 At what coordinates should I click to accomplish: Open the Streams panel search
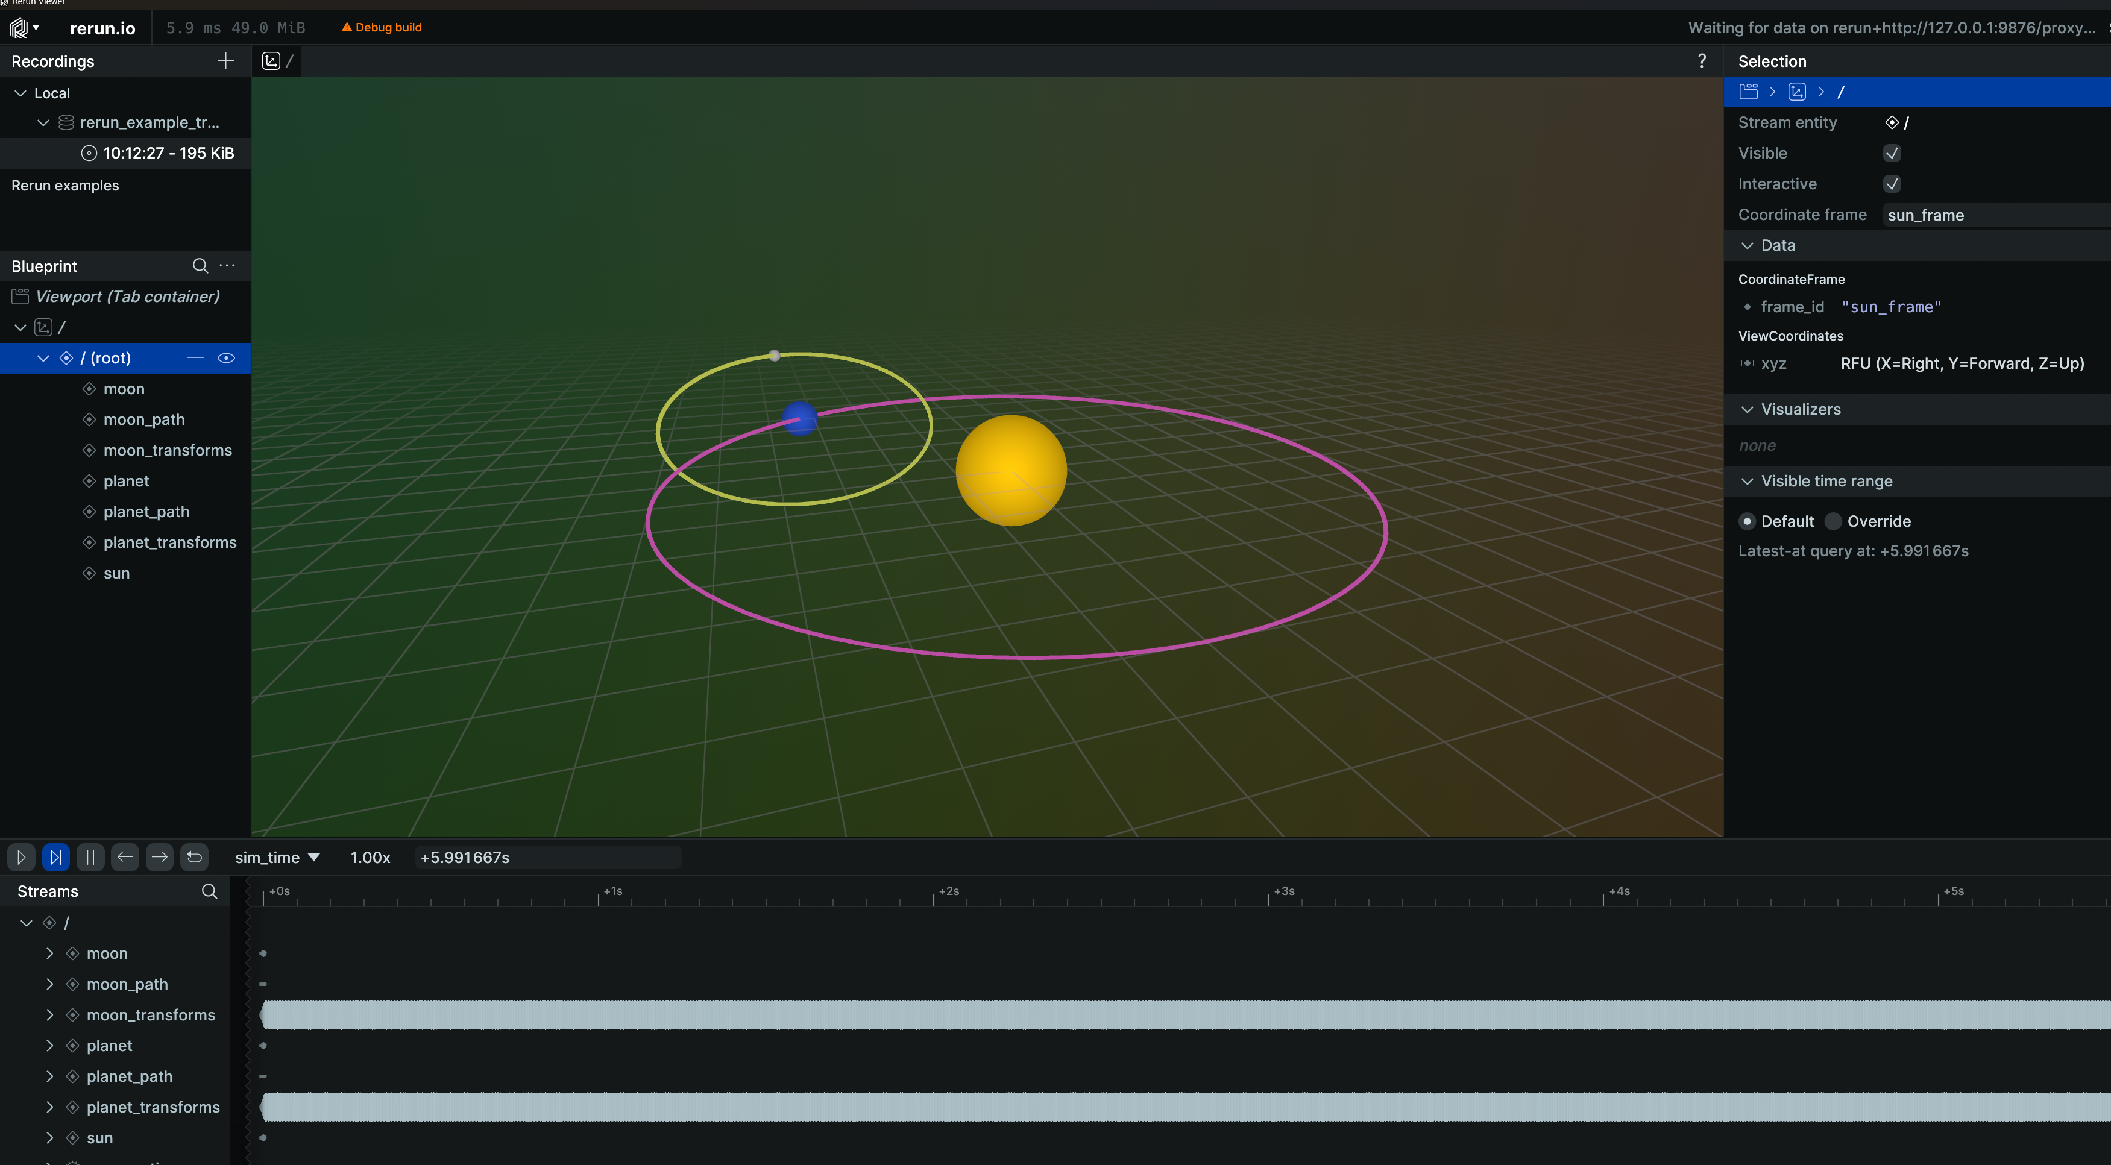pos(209,891)
